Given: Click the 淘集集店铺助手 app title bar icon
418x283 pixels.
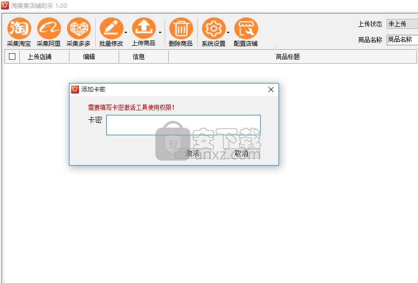Looking at the screenshot, I should pos(5,5).
